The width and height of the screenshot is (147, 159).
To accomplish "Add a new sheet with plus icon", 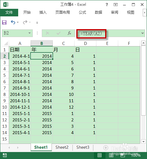I will coord(106,148).
